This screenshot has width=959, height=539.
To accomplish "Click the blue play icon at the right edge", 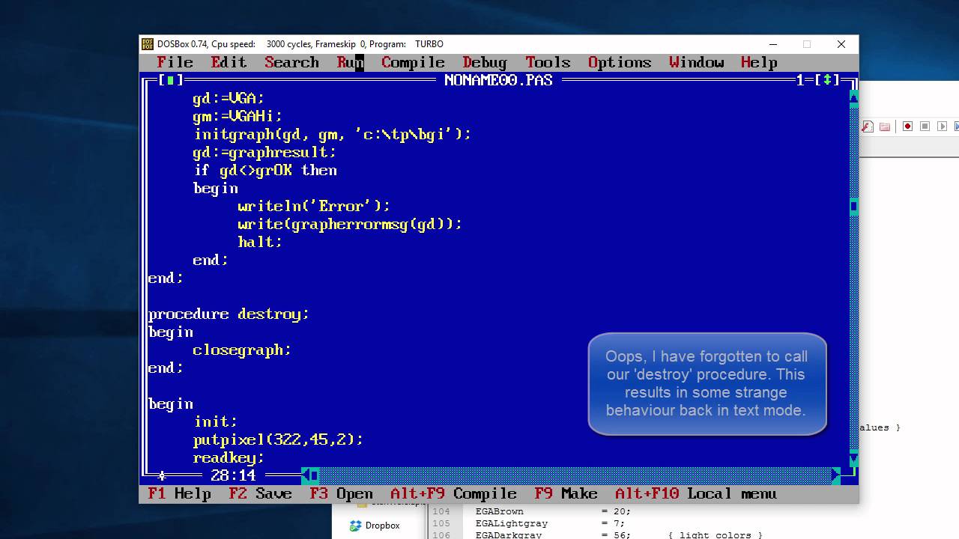I will [x=957, y=125].
